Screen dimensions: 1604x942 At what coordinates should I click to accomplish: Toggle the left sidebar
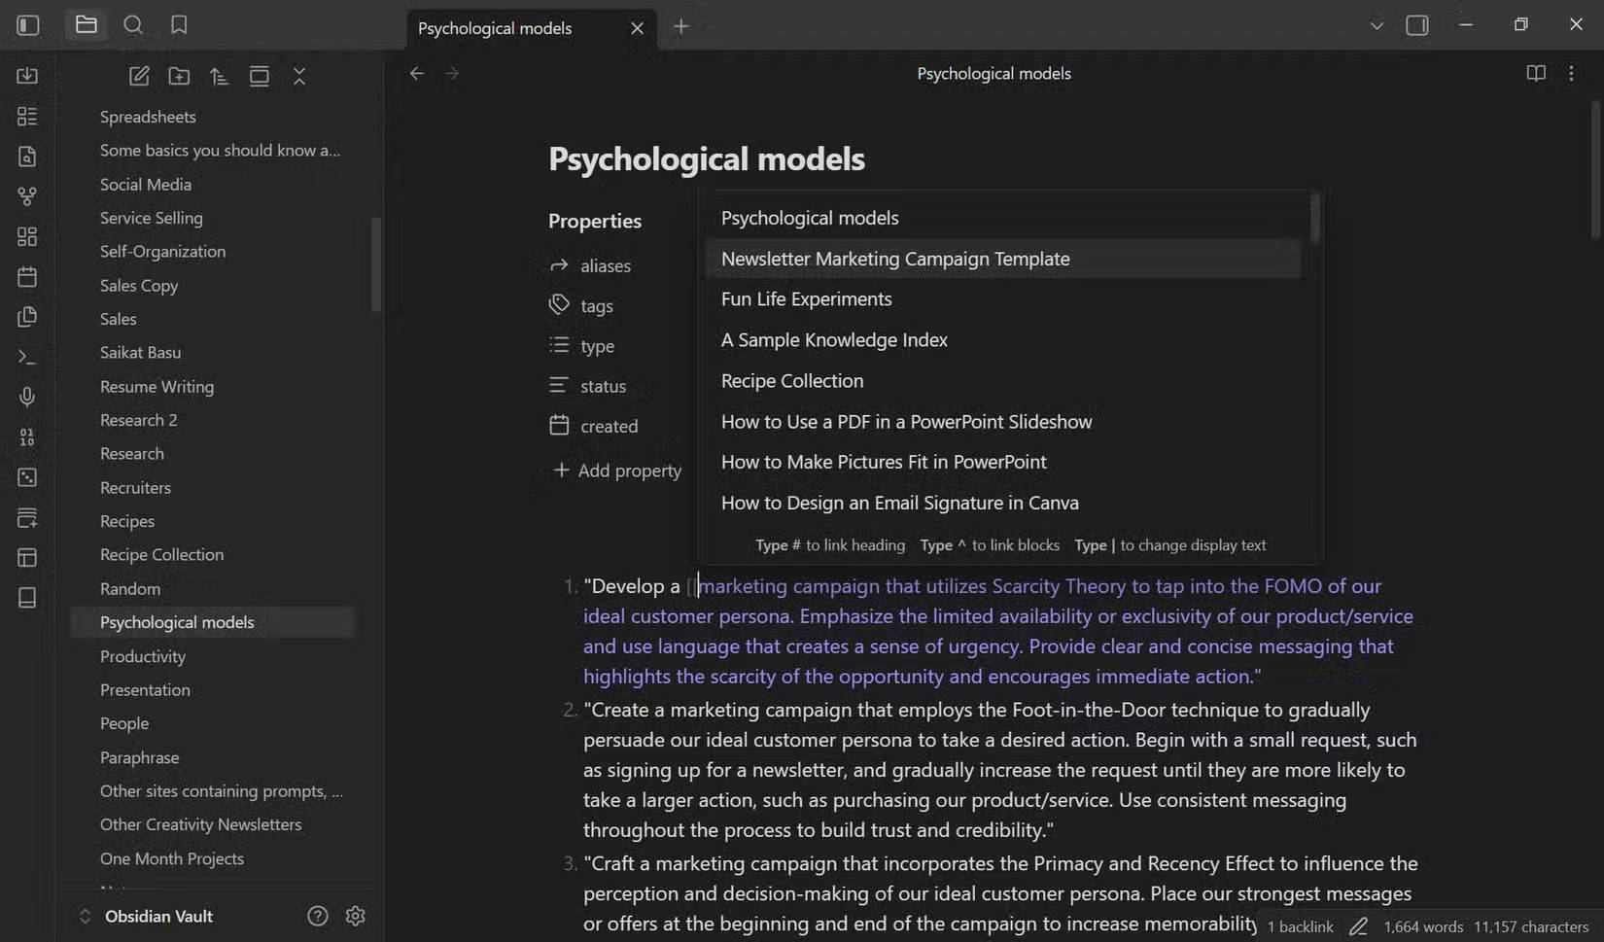[x=28, y=25]
